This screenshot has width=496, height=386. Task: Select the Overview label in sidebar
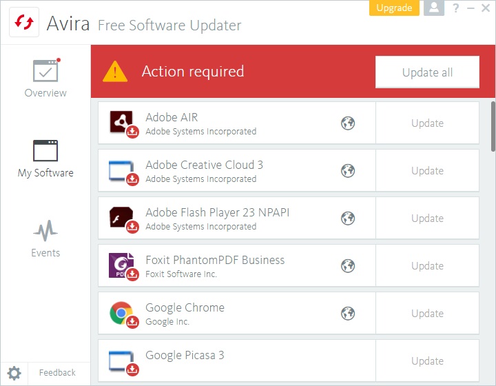(x=45, y=93)
